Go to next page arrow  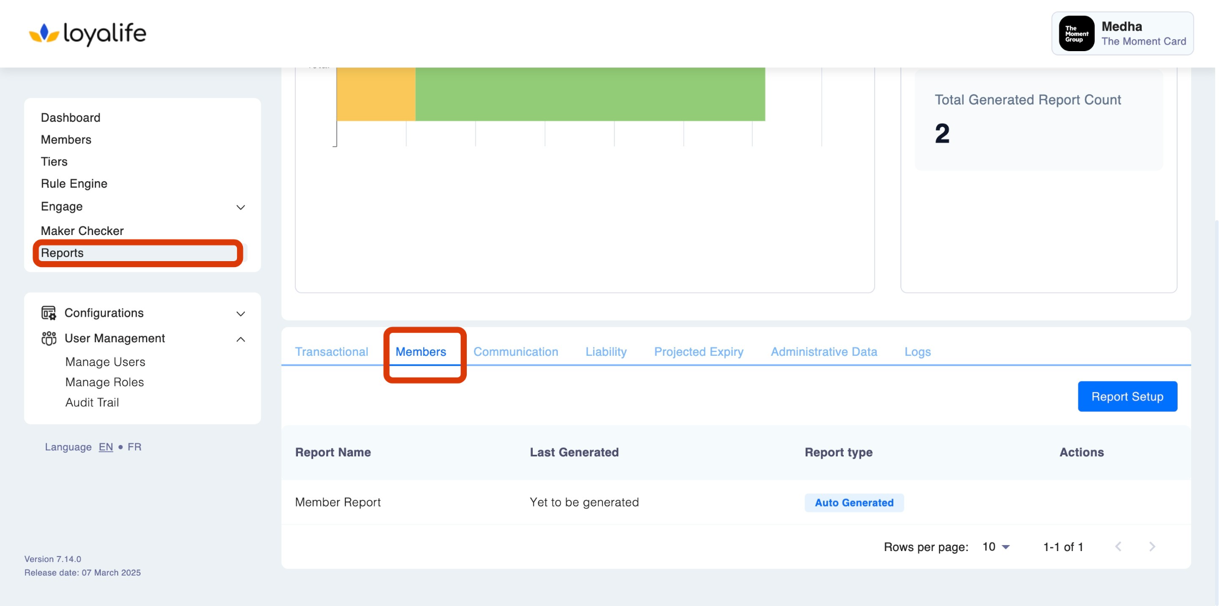click(1152, 547)
